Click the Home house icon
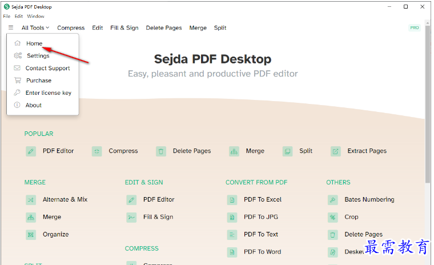Viewport: 434px width, 265px height. 18,43
